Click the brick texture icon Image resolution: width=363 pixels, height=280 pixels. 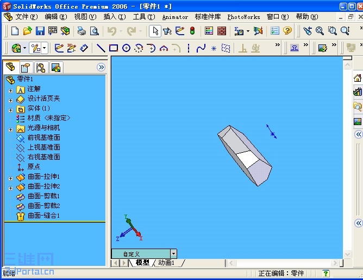pos(222,31)
